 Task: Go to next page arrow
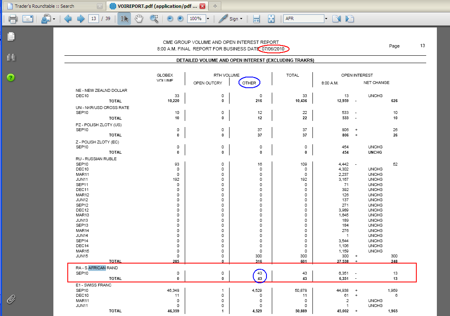pos(80,19)
